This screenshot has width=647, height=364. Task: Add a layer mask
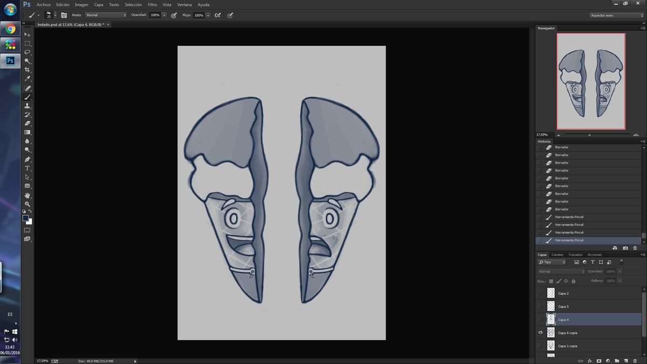point(599,360)
